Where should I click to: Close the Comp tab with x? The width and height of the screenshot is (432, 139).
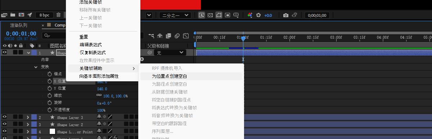(x=43, y=25)
